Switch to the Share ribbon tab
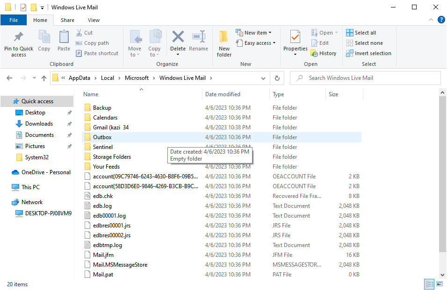447x290 pixels. click(x=67, y=20)
